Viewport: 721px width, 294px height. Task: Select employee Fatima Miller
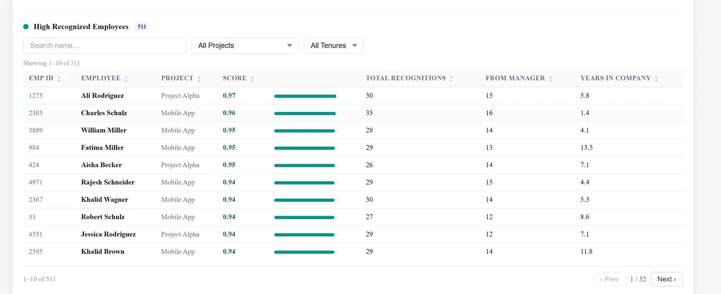click(x=102, y=147)
